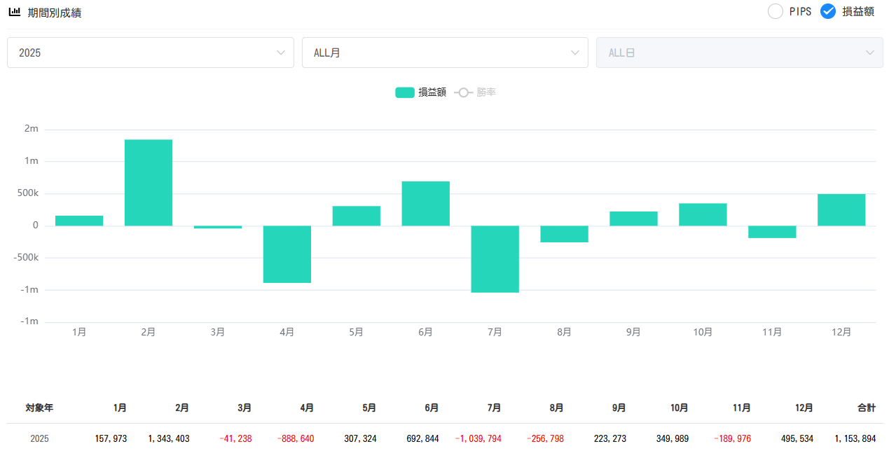The image size is (889, 451).
Task: Click the 7月 table column header
Action: pos(494,408)
